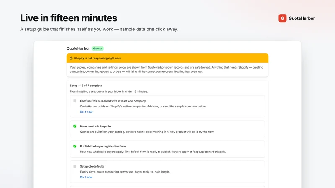Open Do it now under Set quote defaults
This screenshot has height=188, width=335.
86,177
